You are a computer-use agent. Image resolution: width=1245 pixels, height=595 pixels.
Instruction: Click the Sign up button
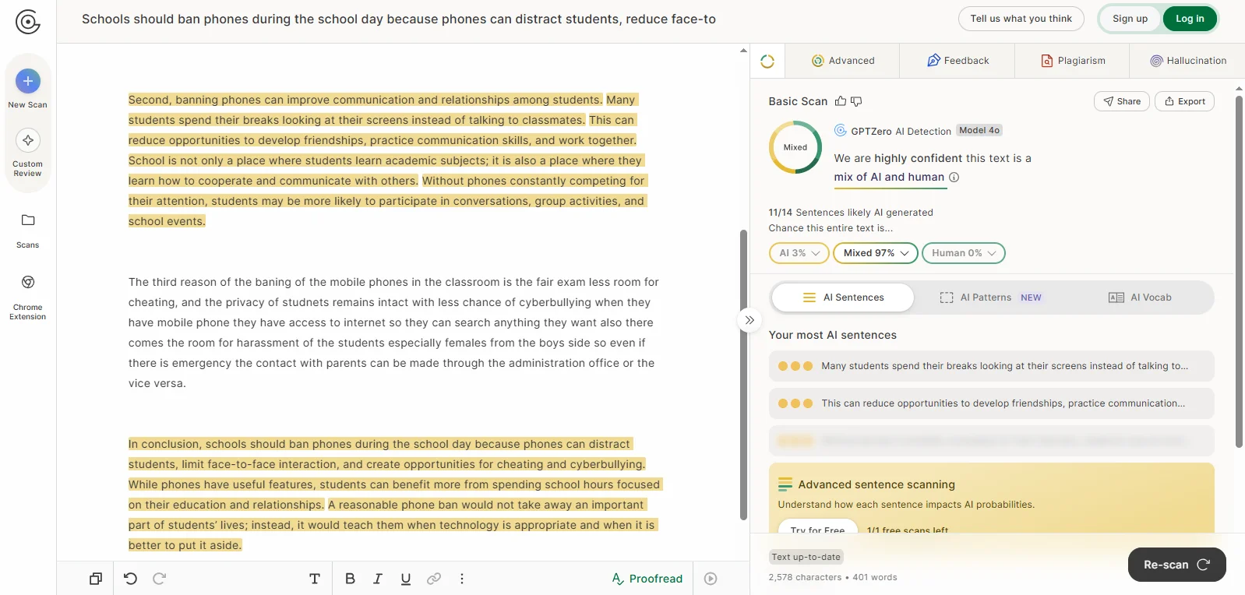(1130, 19)
